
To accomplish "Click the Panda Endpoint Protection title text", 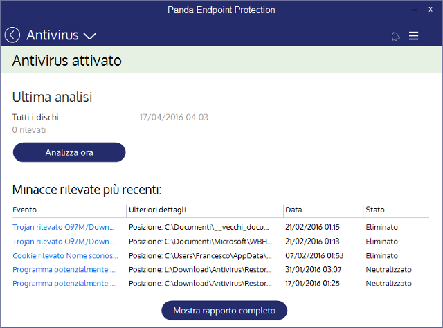I will (x=221, y=10).
